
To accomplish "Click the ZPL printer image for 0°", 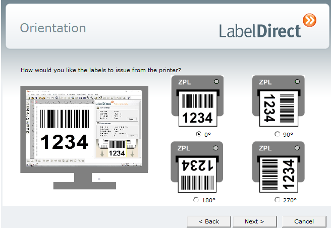I will click(x=197, y=101).
